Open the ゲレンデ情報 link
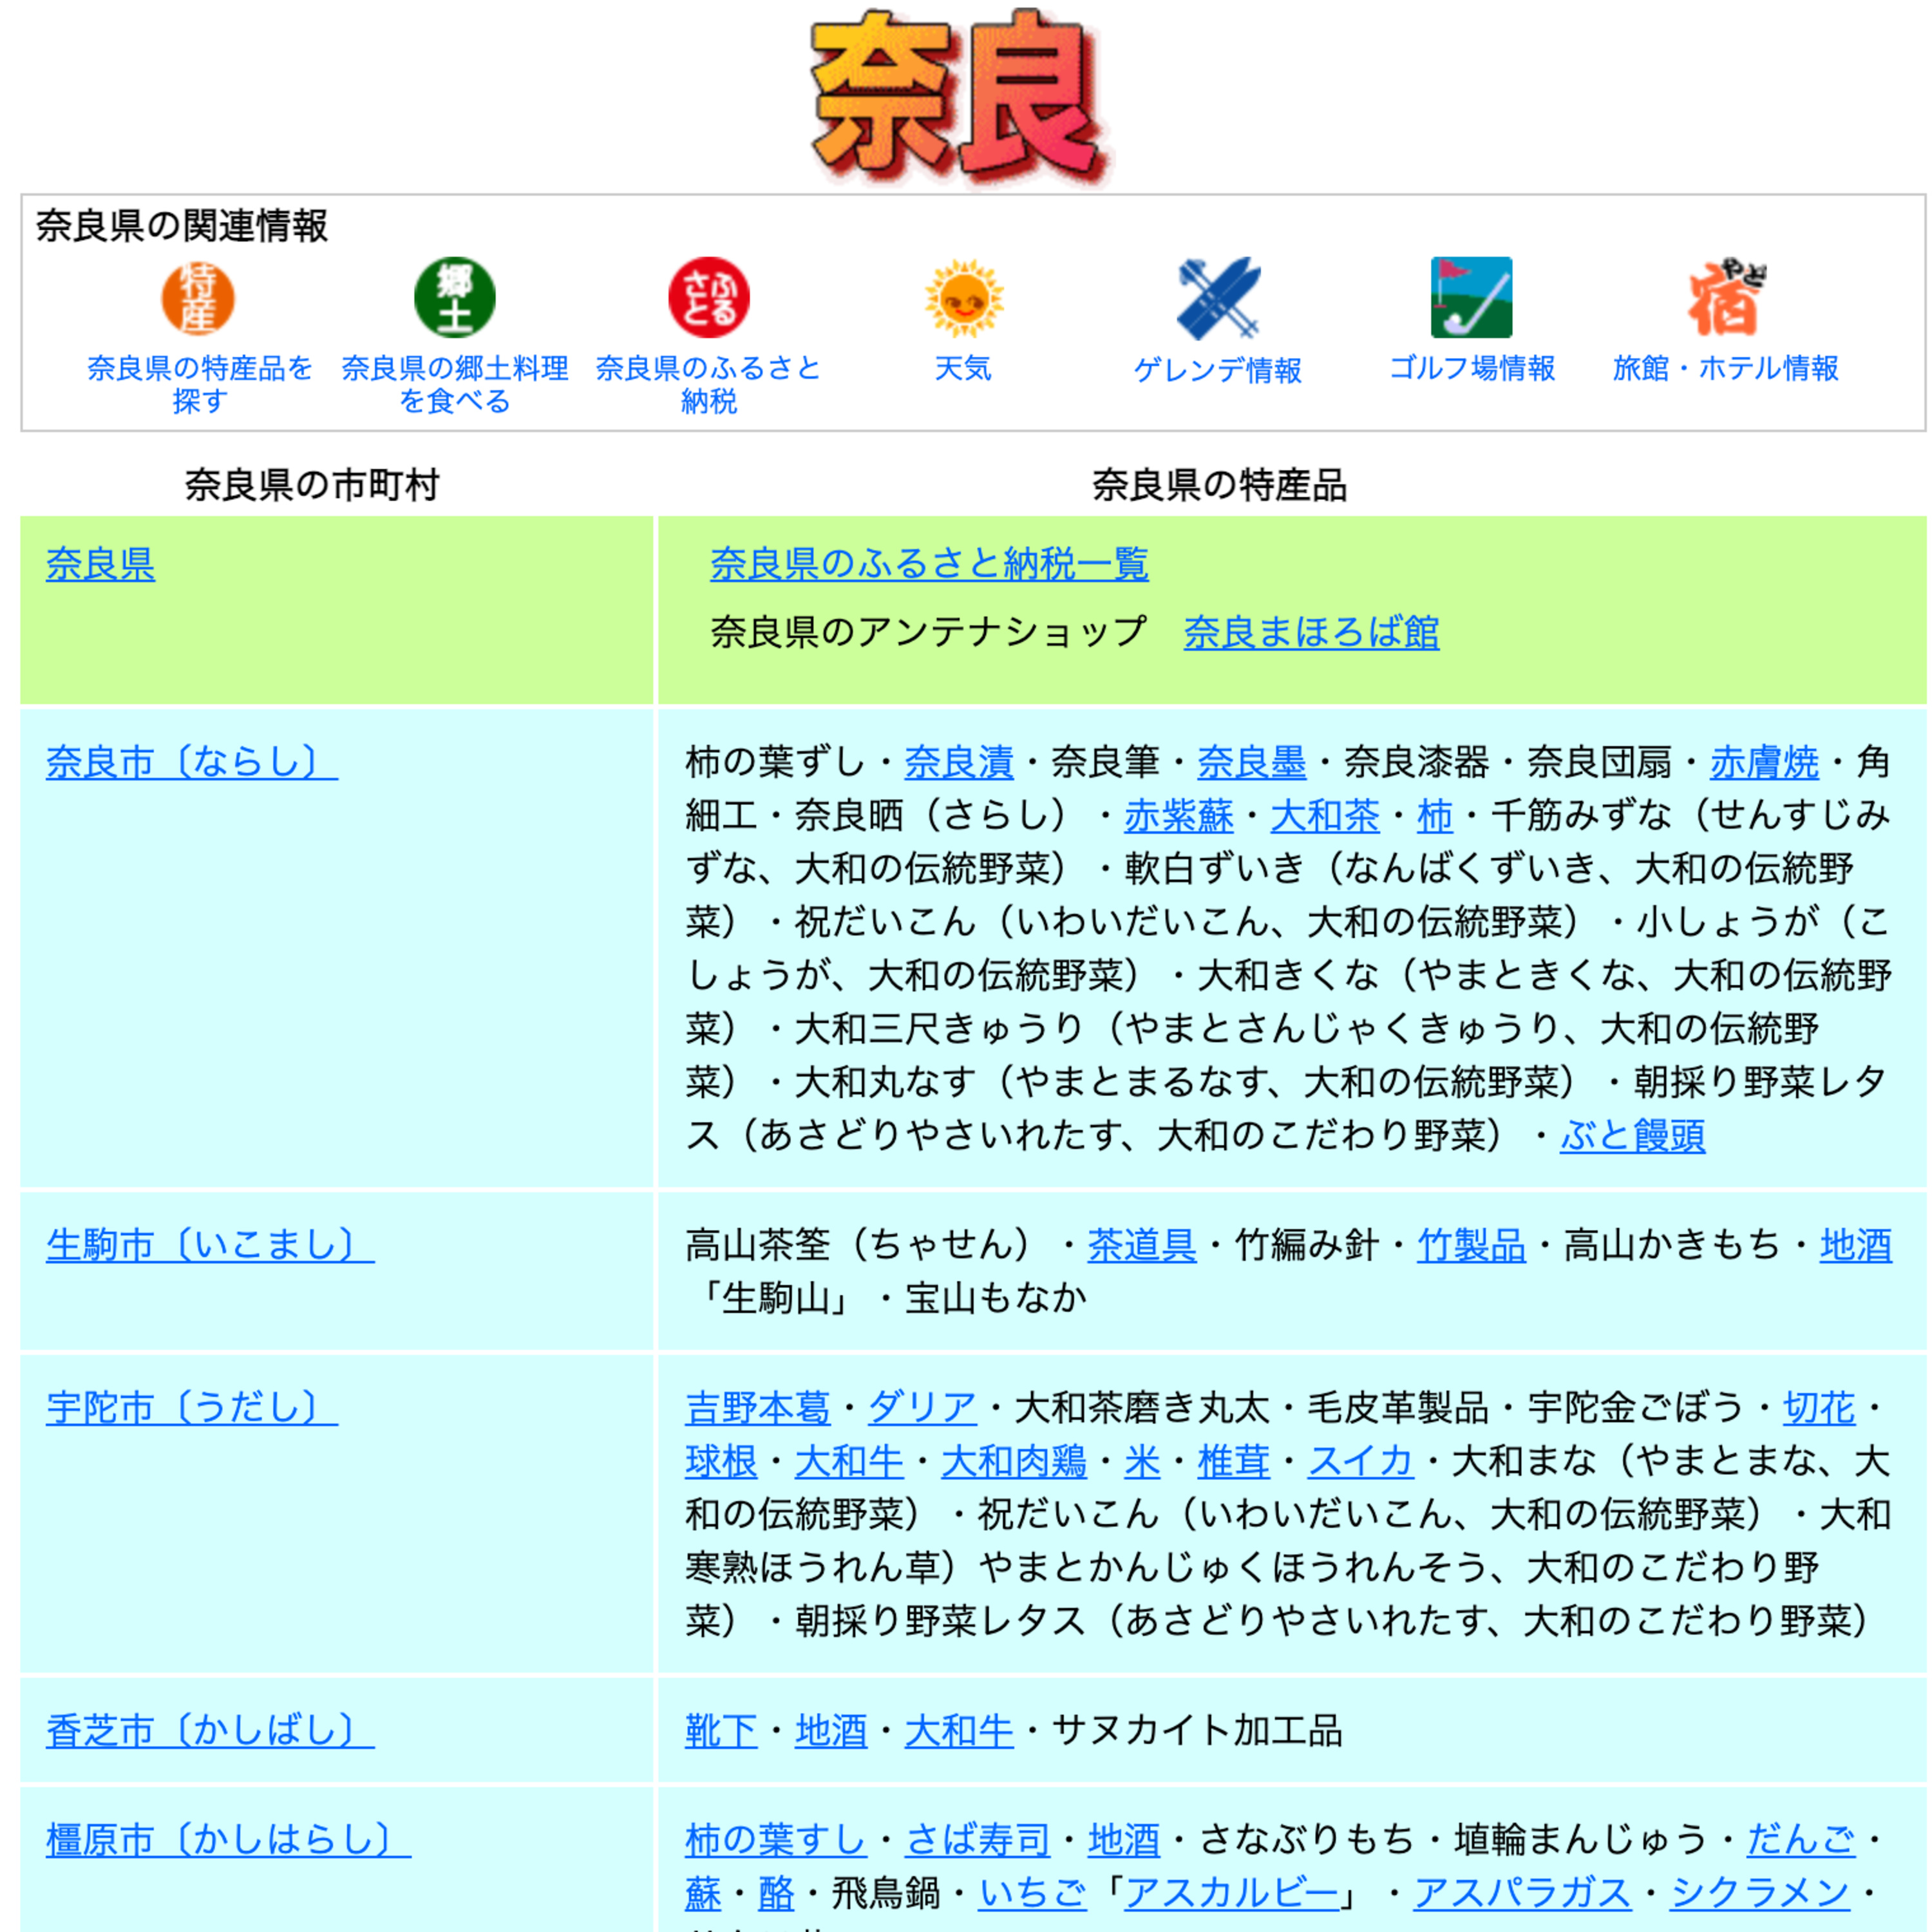 [x=1217, y=370]
